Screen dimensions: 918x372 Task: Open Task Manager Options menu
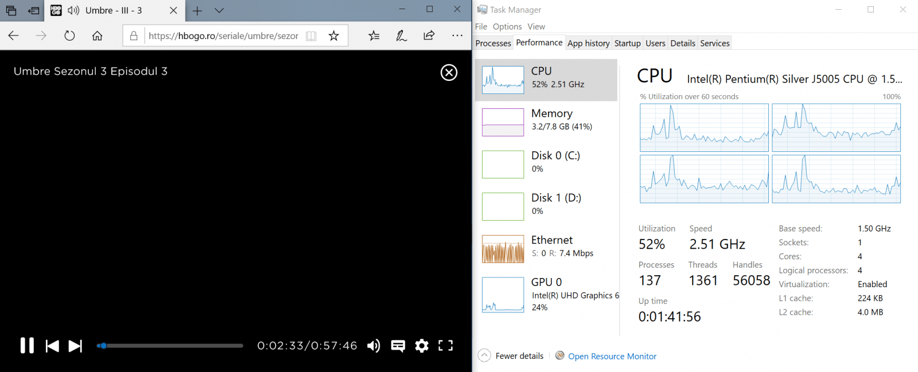pyautogui.click(x=507, y=26)
